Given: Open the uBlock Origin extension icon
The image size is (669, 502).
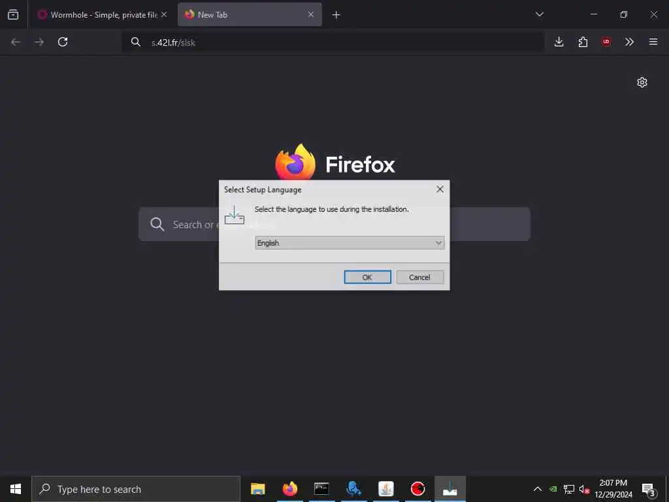Looking at the screenshot, I should pos(606,42).
